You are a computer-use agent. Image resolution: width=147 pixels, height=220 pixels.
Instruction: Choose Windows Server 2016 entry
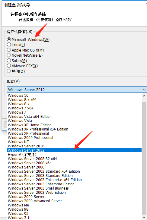(x=74, y=146)
